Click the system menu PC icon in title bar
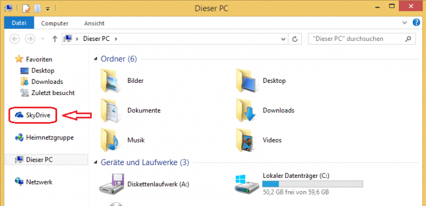Viewport: 426px width, 206px height. (x=8, y=8)
